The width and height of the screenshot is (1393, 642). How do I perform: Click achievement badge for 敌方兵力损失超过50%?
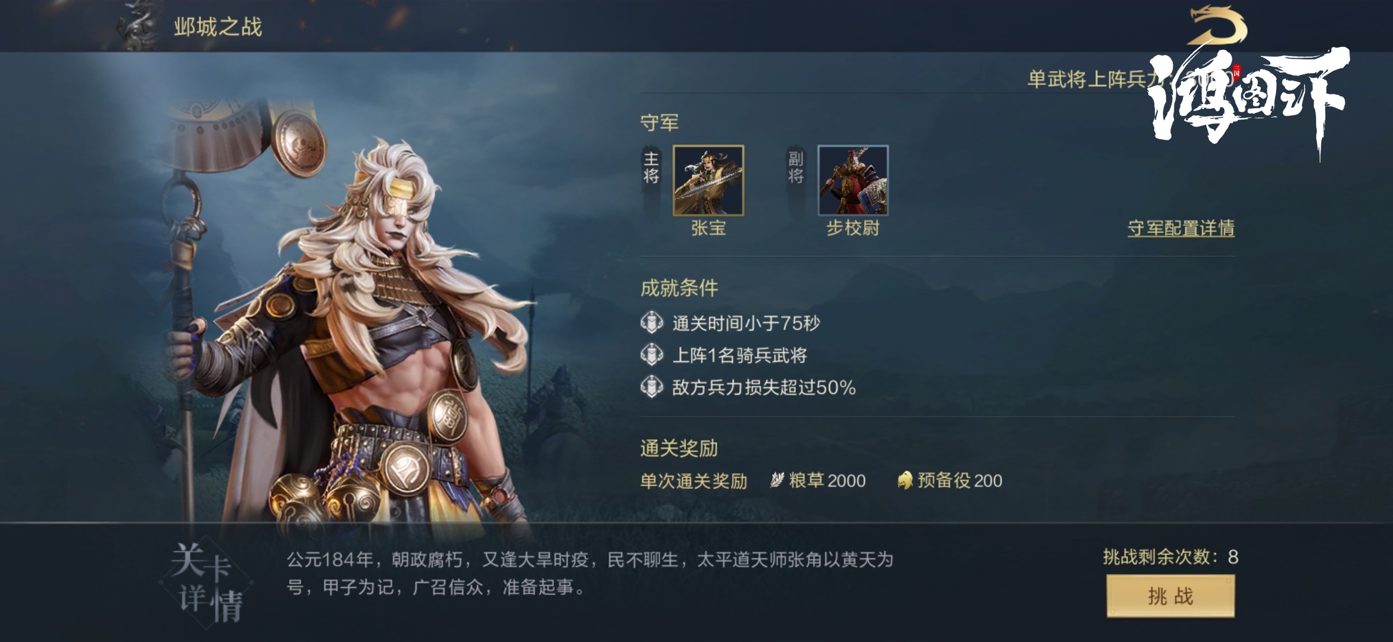coord(652,387)
